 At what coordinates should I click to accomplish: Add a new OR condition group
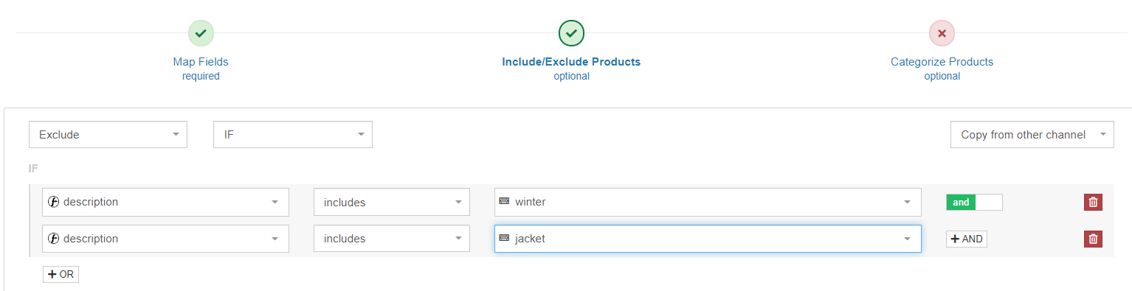(61, 274)
